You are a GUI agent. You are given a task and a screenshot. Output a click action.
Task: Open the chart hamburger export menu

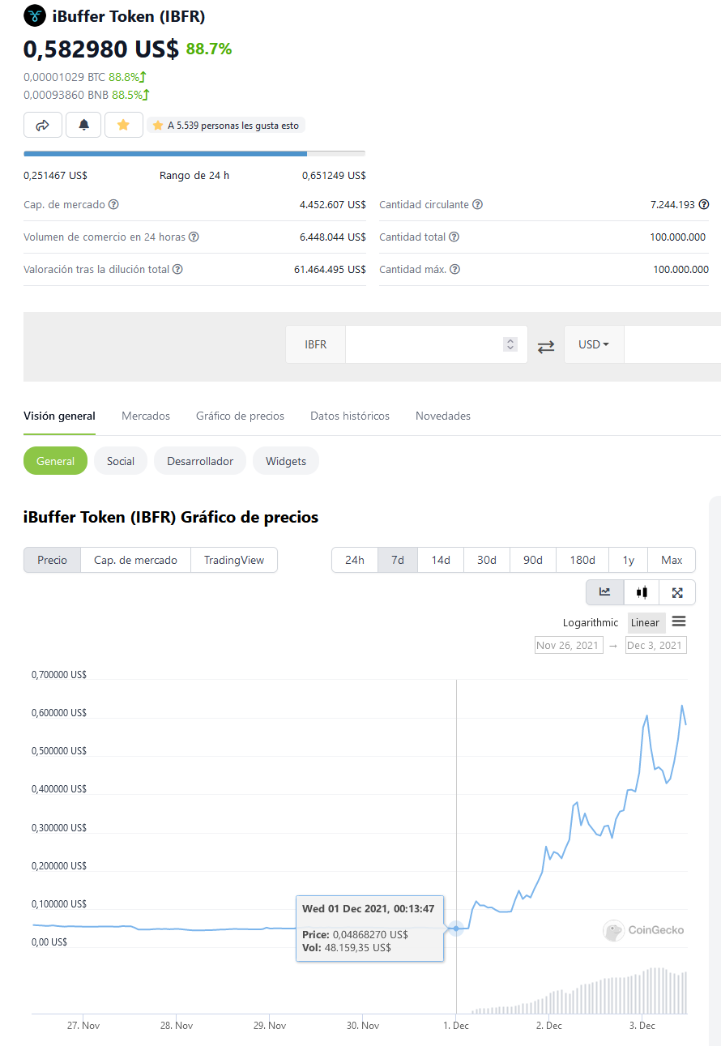click(x=679, y=621)
